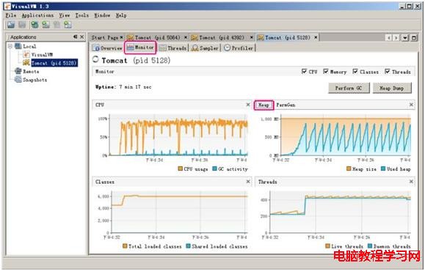Uncheck the CPU checkbox
This screenshot has height=271, width=425.
pyautogui.click(x=304, y=71)
